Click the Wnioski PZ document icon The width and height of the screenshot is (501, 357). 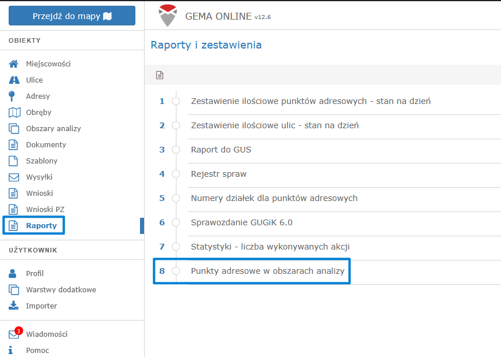[13, 210]
